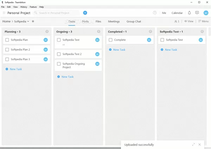This screenshot has width=211, height=149.
Task: Switch to the Files tab
Action: (x=98, y=21)
